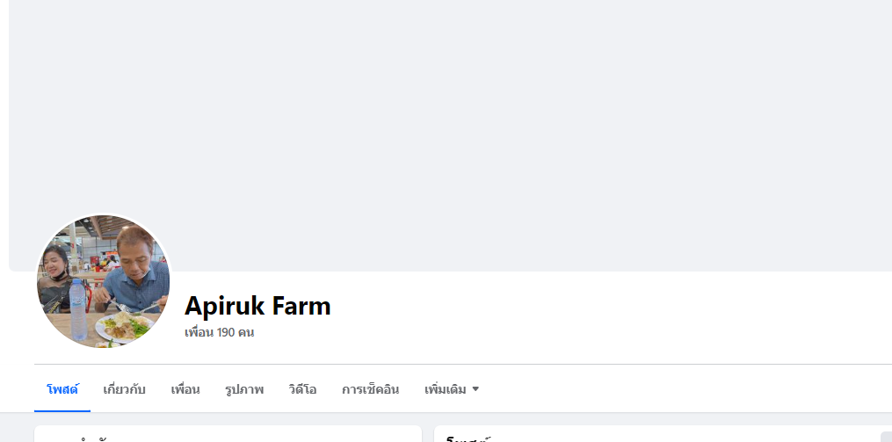
Task: Open the เพื่อน tab
Action: pyautogui.click(x=185, y=389)
